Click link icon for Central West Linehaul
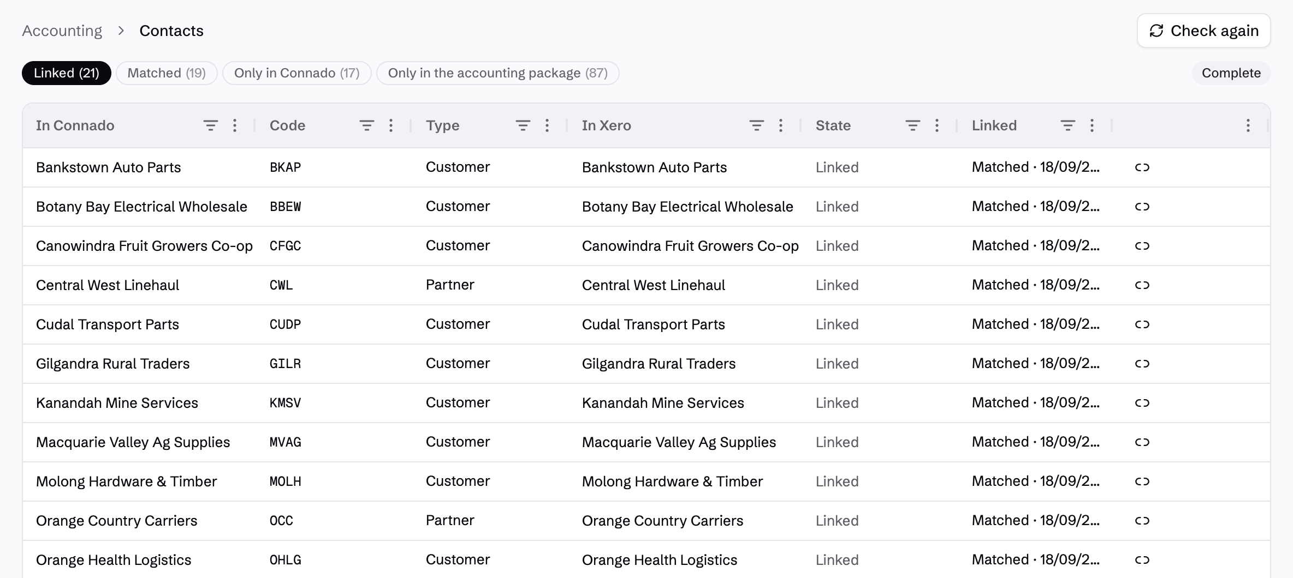The image size is (1293, 578). (x=1142, y=285)
